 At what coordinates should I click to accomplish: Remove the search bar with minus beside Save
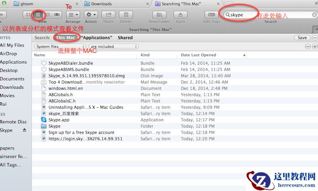[x=315, y=38]
